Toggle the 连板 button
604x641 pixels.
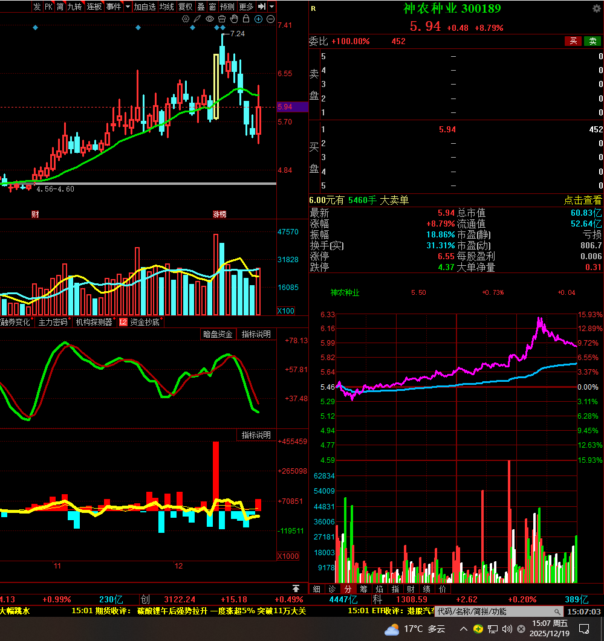tap(94, 7)
